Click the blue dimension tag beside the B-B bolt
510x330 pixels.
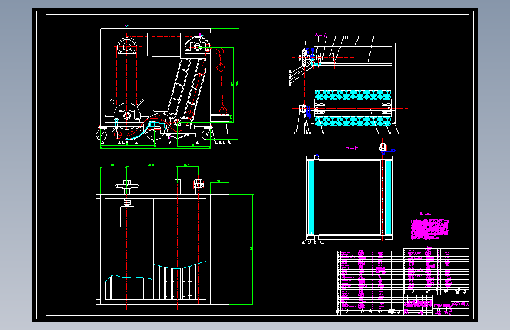(392, 151)
